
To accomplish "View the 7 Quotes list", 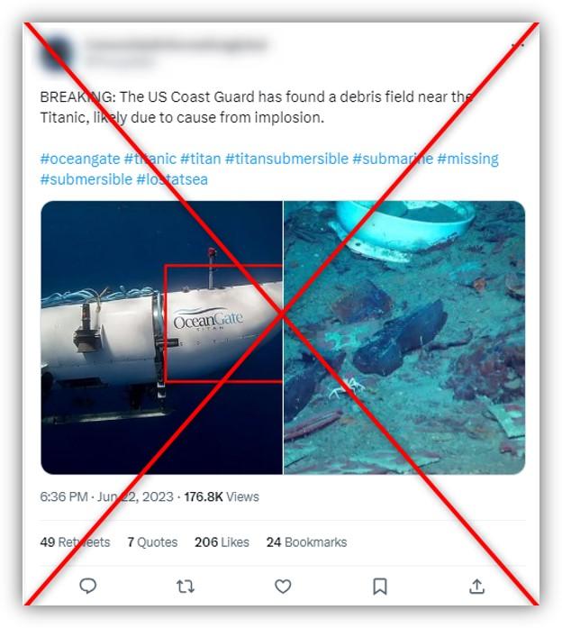I will click(152, 542).
